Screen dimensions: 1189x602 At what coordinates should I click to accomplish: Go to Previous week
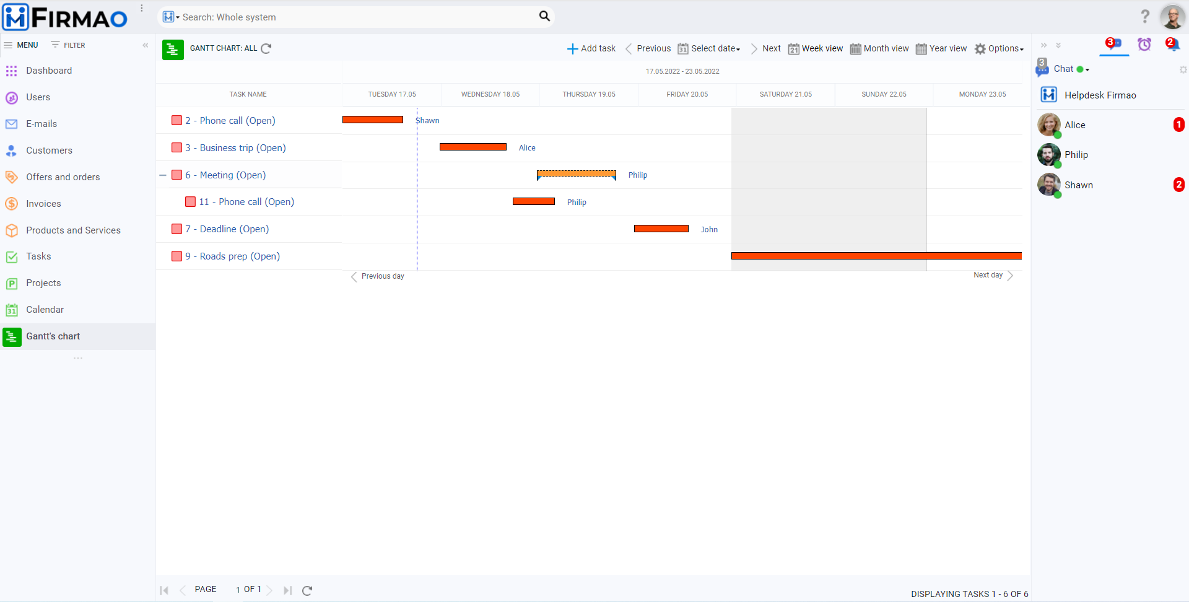coord(648,48)
